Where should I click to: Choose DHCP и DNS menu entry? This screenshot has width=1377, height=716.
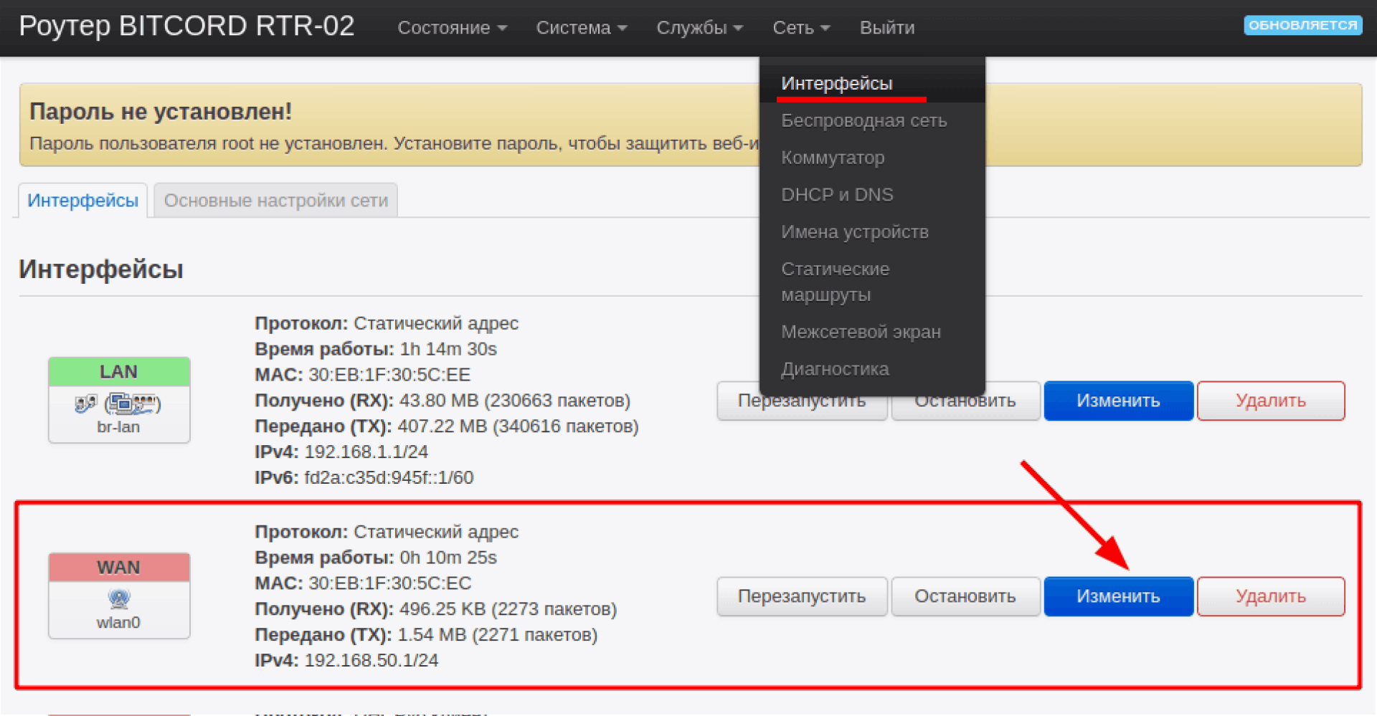click(x=836, y=195)
